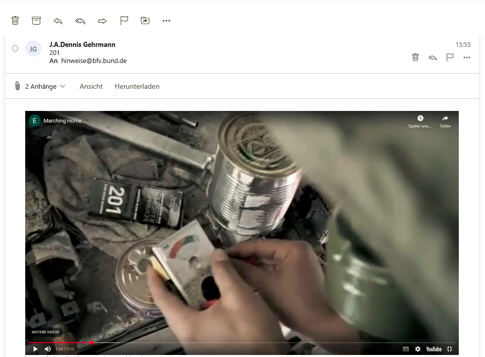The width and height of the screenshot is (485, 357).
Task: Open more actions ellipsis in top toolbar
Action: [x=166, y=21]
